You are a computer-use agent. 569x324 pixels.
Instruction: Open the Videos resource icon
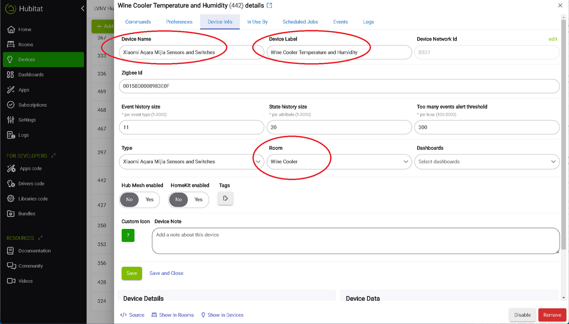pyautogui.click(x=11, y=281)
